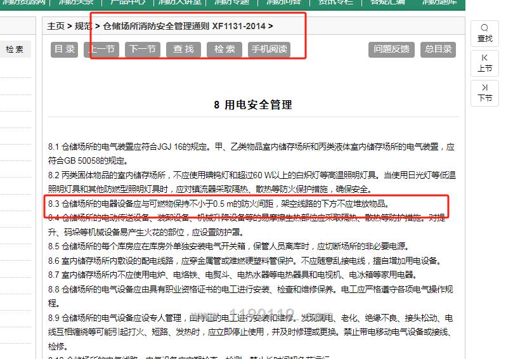Click the magnifier 查找 icon in right sidebar
The image size is (513, 359).
(484, 33)
